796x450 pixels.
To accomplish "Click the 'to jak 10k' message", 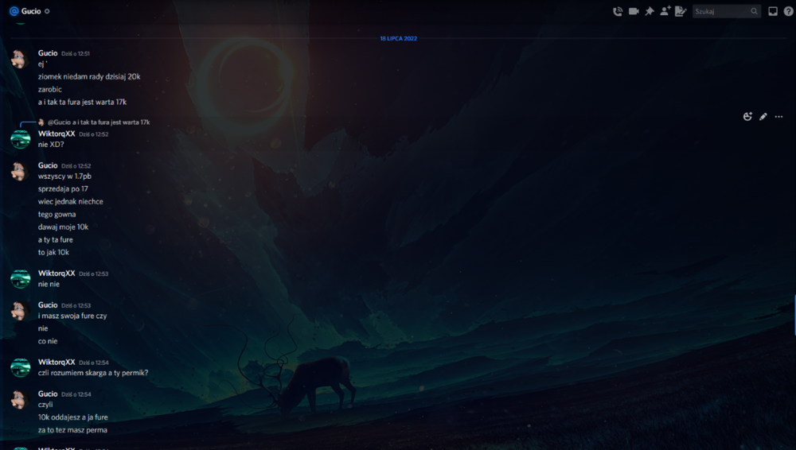I will (x=53, y=252).
